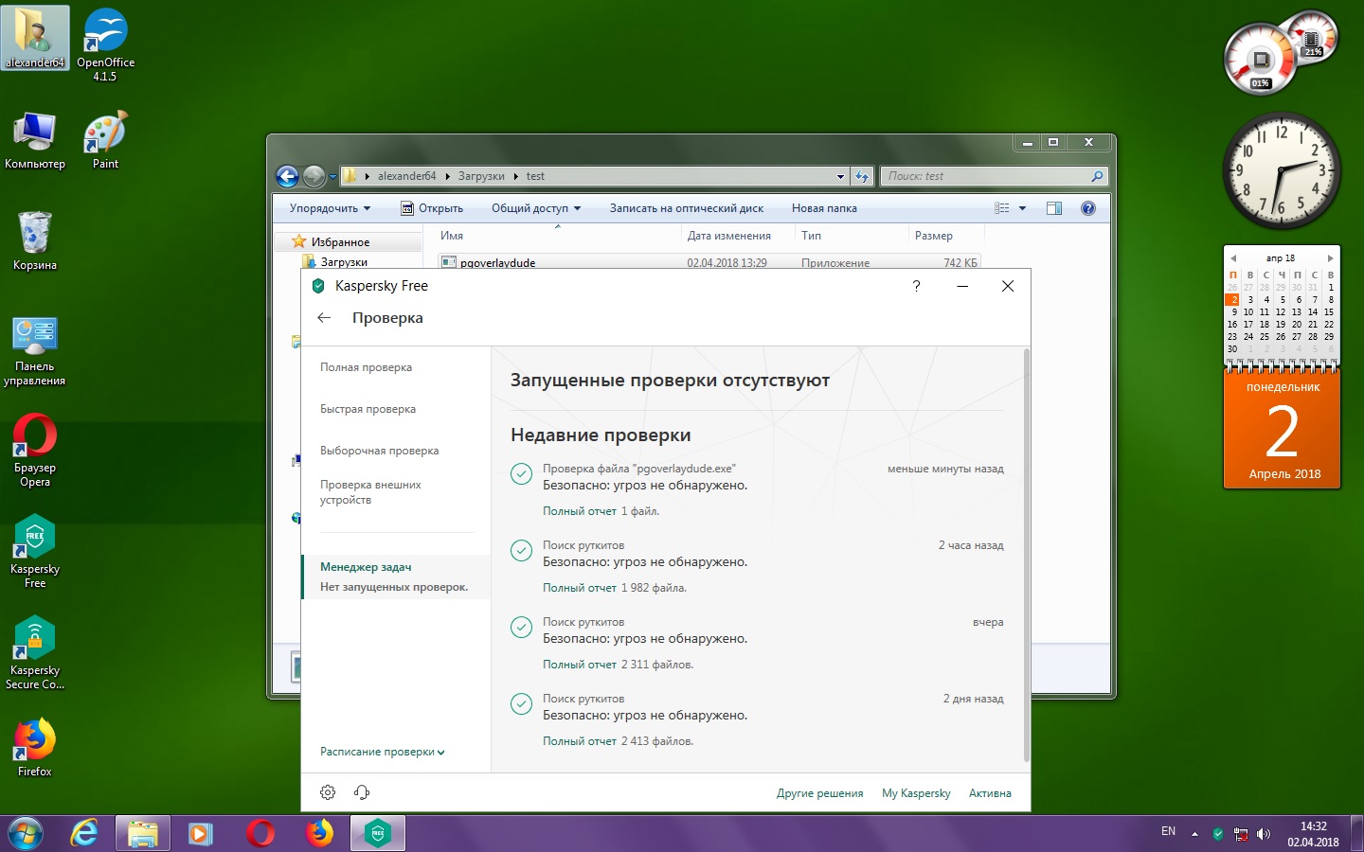The image size is (1364, 852).
Task: Click the Explorer search field
Action: point(985,176)
